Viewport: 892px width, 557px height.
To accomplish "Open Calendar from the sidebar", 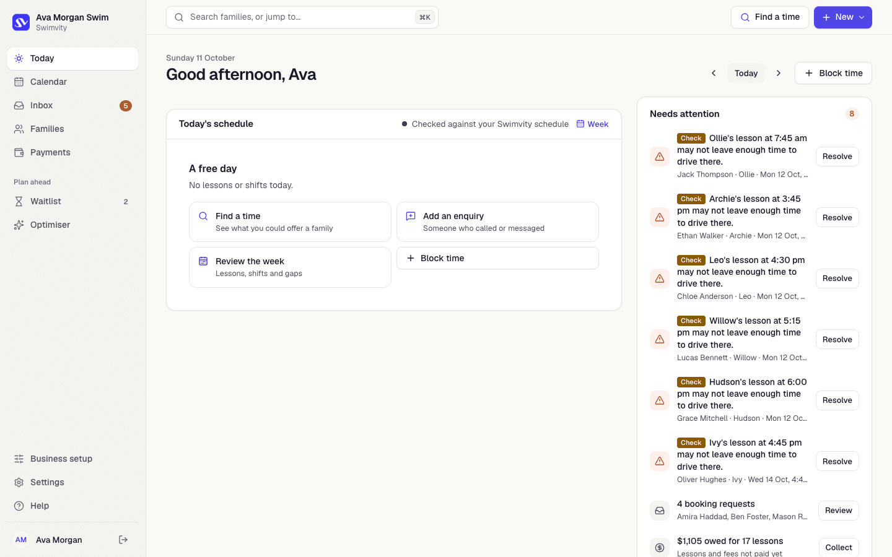I will 72,82.
